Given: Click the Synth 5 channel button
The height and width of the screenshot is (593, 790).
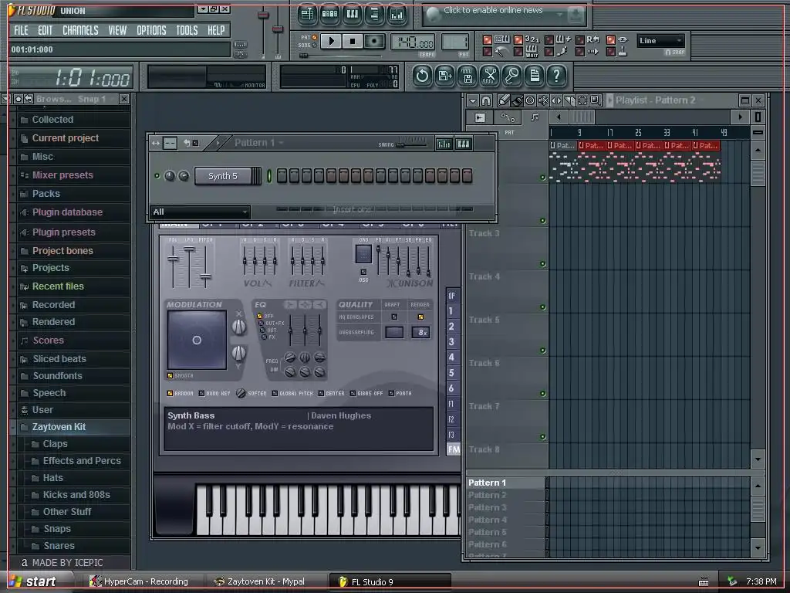Looking at the screenshot, I should pyautogui.click(x=223, y=176).
